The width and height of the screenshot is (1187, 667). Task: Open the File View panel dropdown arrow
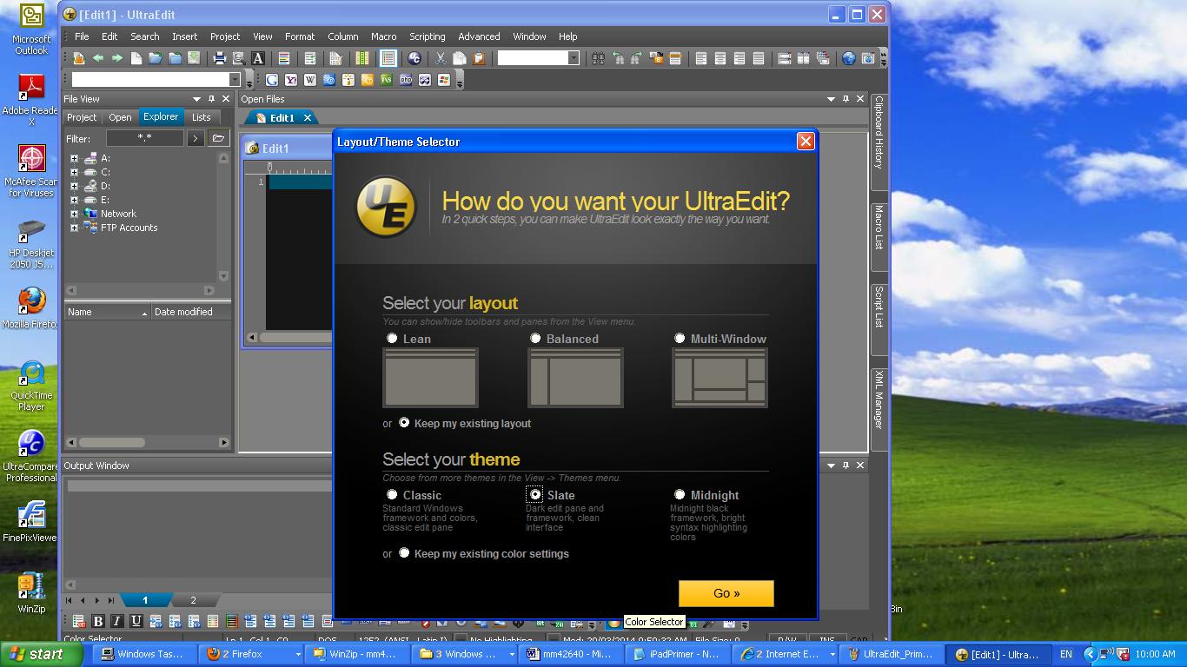pyautogui.click(x=197, y=99)
